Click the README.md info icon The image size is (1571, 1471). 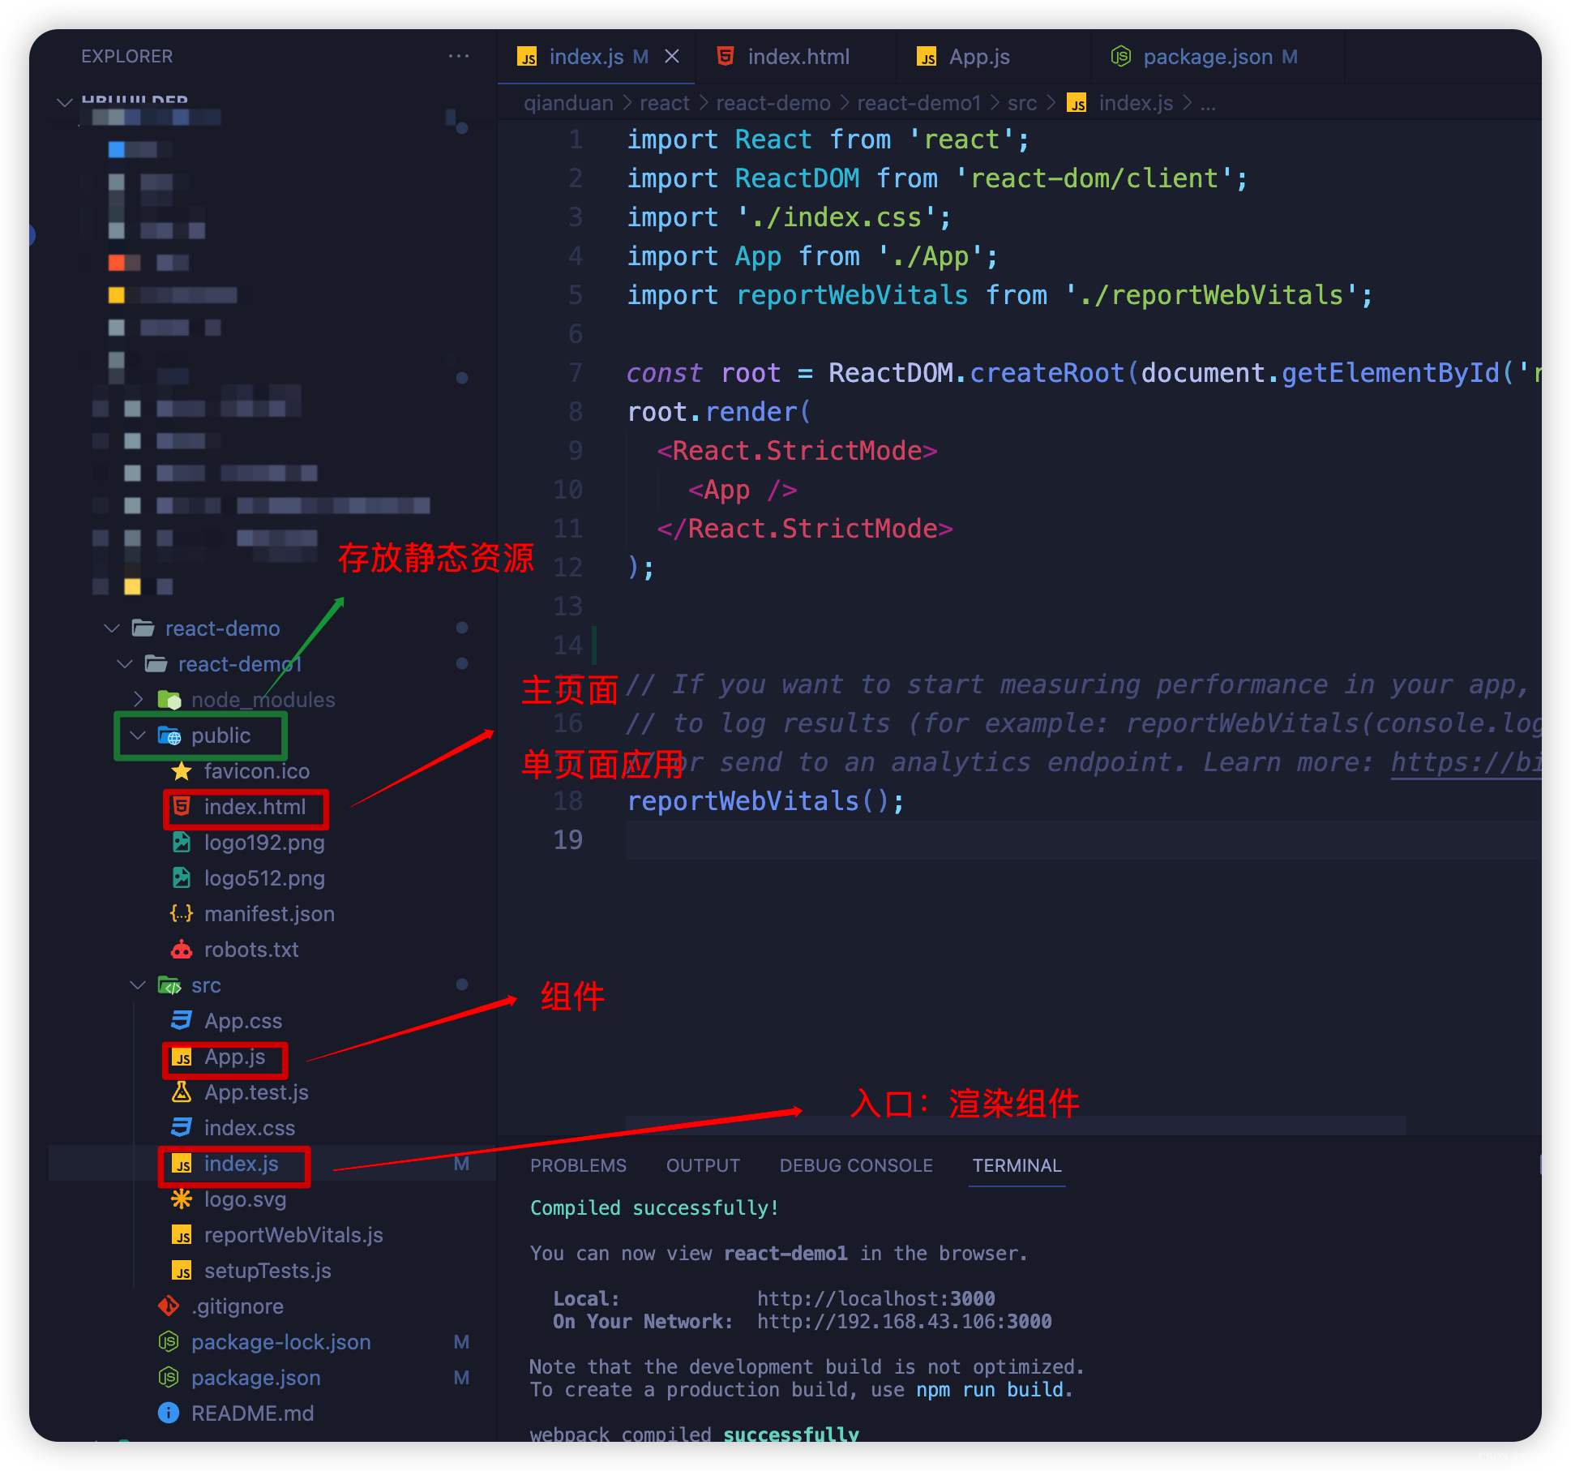click(x=169, y=1413)
